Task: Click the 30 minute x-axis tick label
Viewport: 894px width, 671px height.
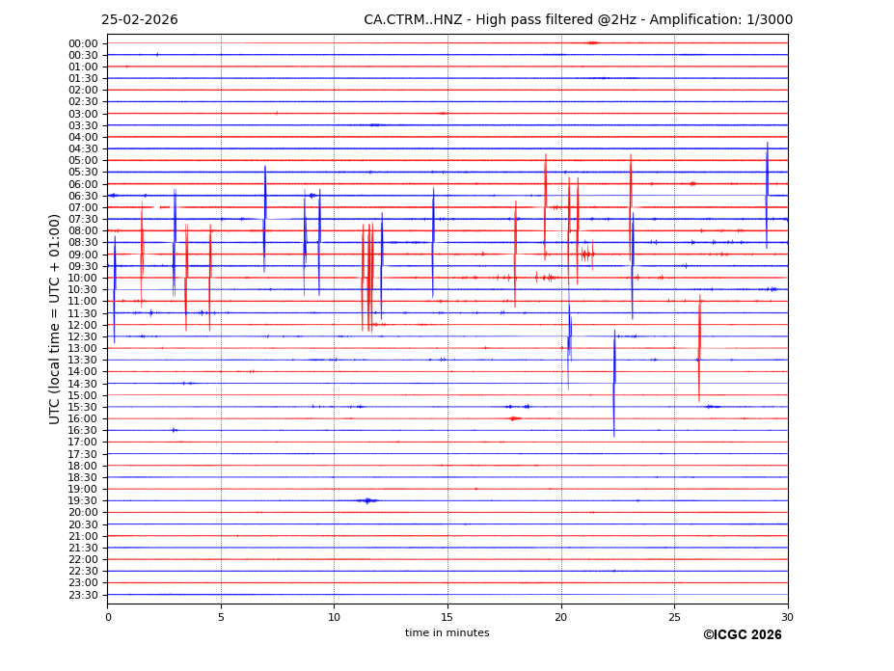Action: 787,617
